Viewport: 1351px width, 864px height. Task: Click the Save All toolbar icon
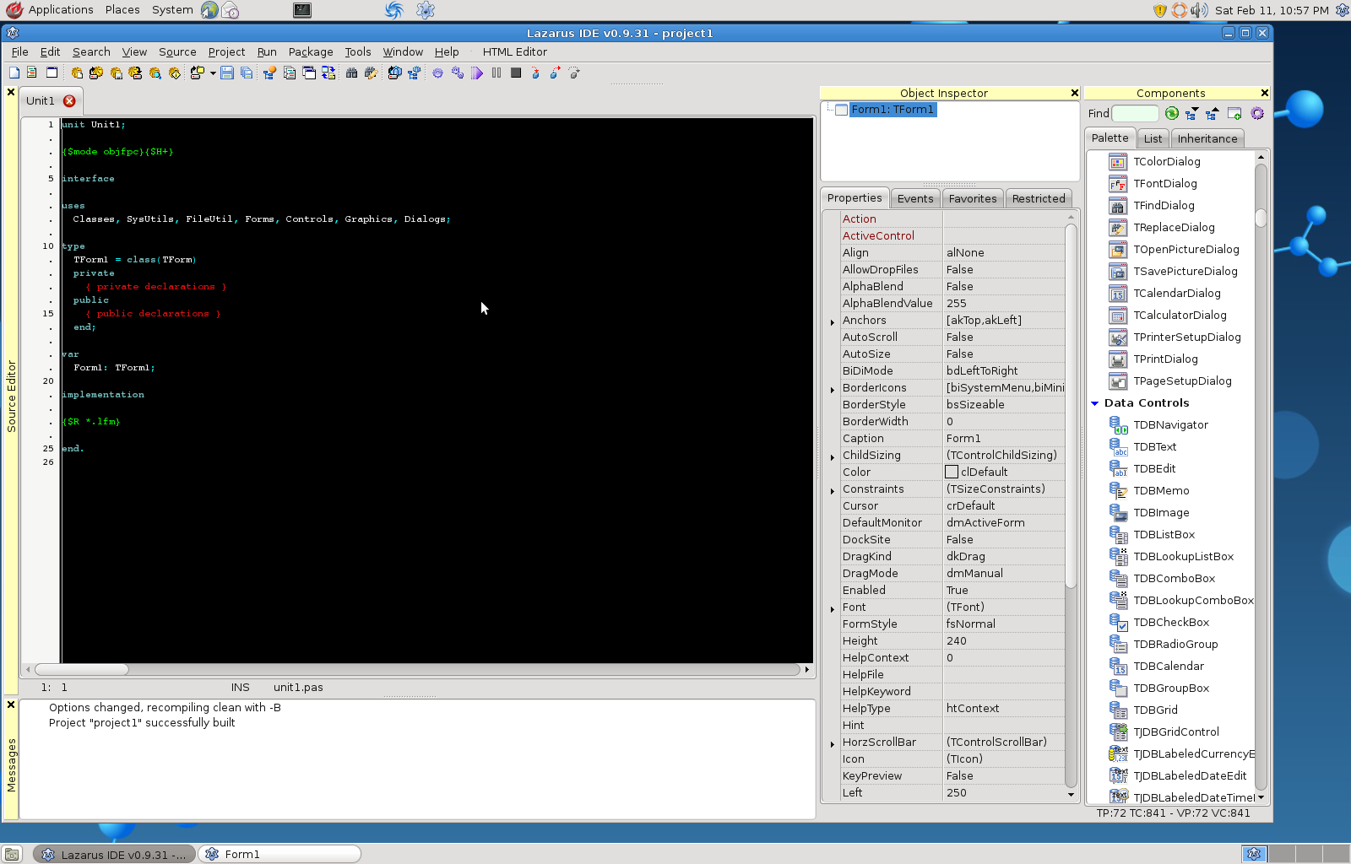click(247, 73)
